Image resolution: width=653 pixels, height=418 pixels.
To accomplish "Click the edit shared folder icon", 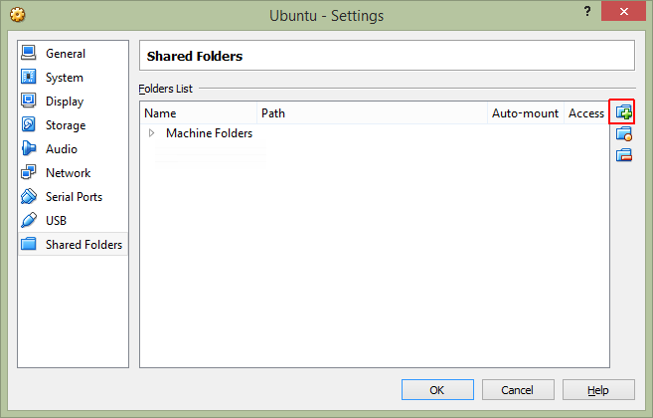I will click(623, 133).
